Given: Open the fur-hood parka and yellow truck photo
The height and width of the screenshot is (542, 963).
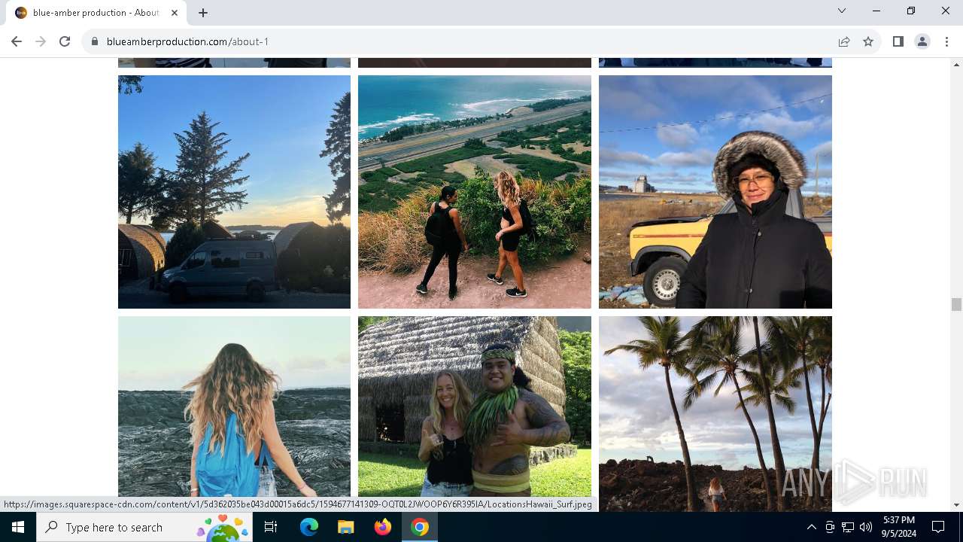Looking at the screenshot, I should point(715,191).
